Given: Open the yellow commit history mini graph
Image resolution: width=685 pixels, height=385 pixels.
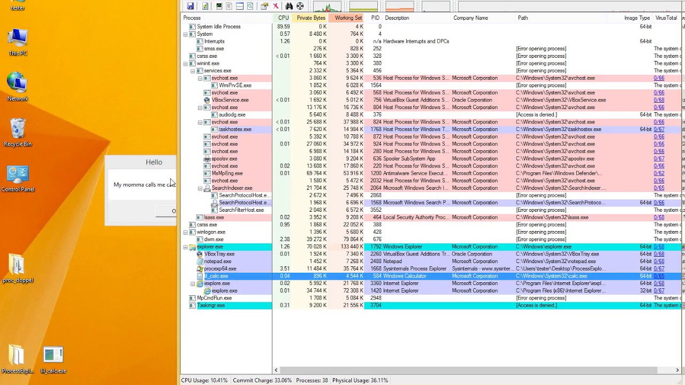Looking at the screenshot, I should (363, 6).
